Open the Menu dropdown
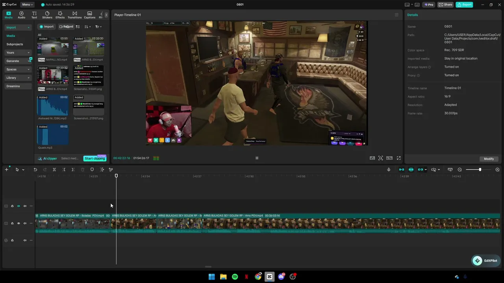This screenshot has height=283, width=504. [27, 5]
